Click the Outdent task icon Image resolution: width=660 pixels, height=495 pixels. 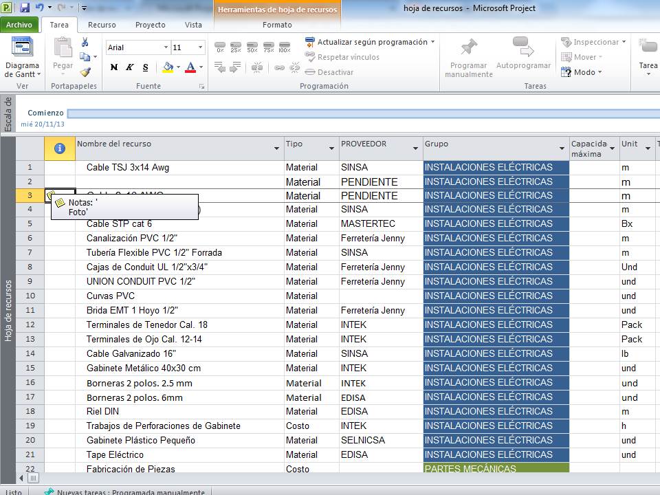[x=220, y=67]
